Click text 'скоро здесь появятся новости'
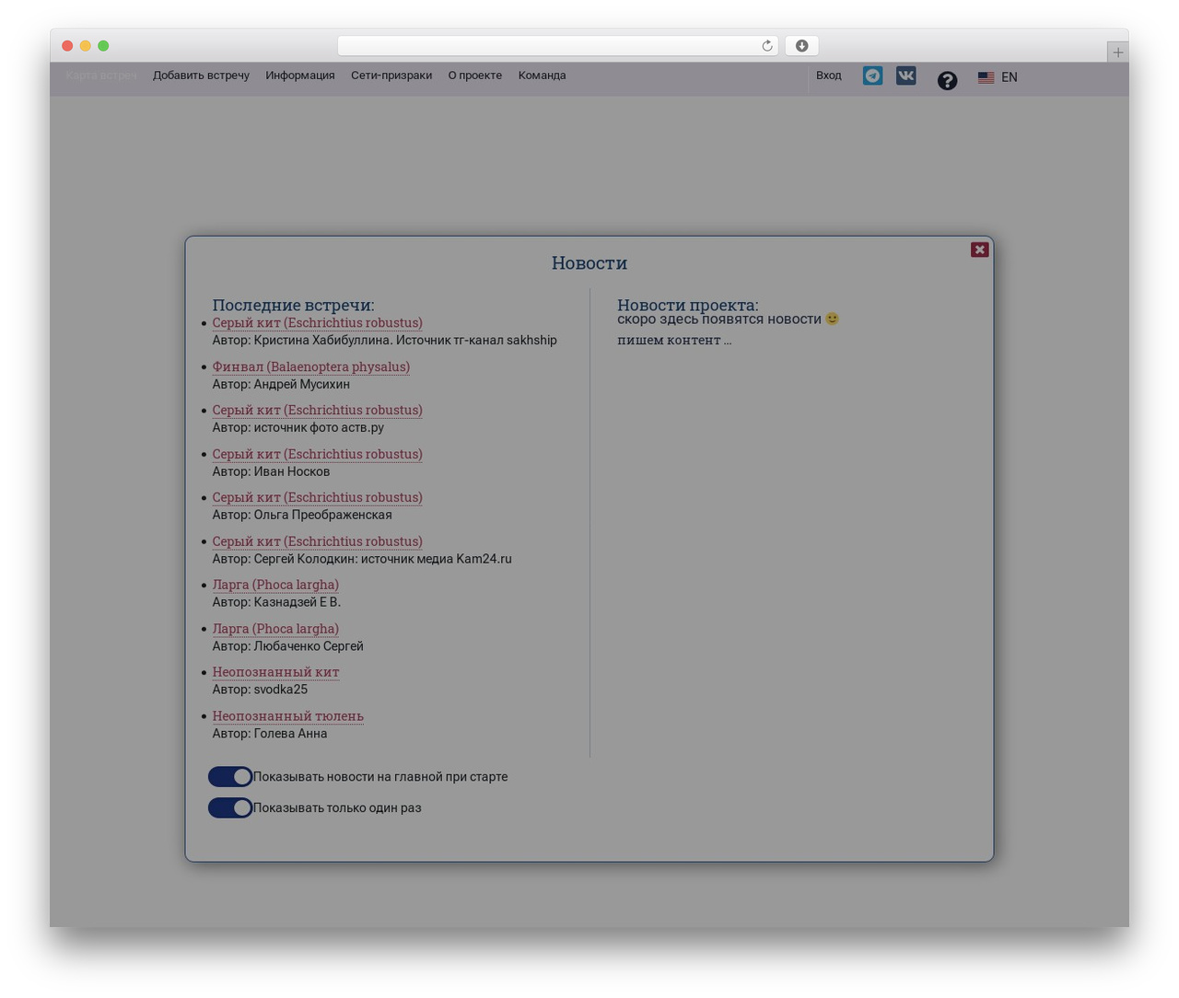The width and height of the screenshot is (1179, 998). (x=719, y=319)
